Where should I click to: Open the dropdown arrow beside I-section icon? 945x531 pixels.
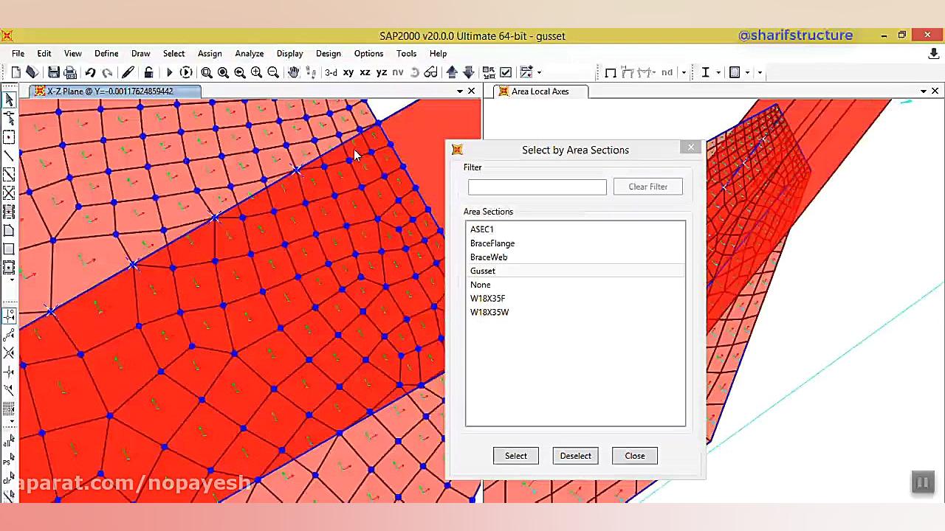pos(718,72)
